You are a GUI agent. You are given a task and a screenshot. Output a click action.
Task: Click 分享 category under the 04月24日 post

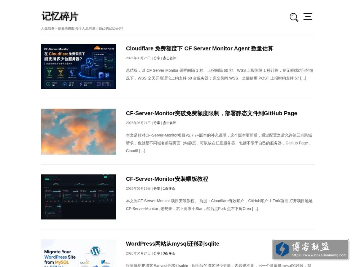coord(157,253)
